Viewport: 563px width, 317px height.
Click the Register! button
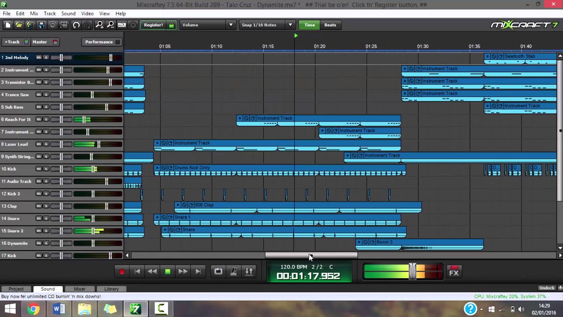tap(154, 25)
